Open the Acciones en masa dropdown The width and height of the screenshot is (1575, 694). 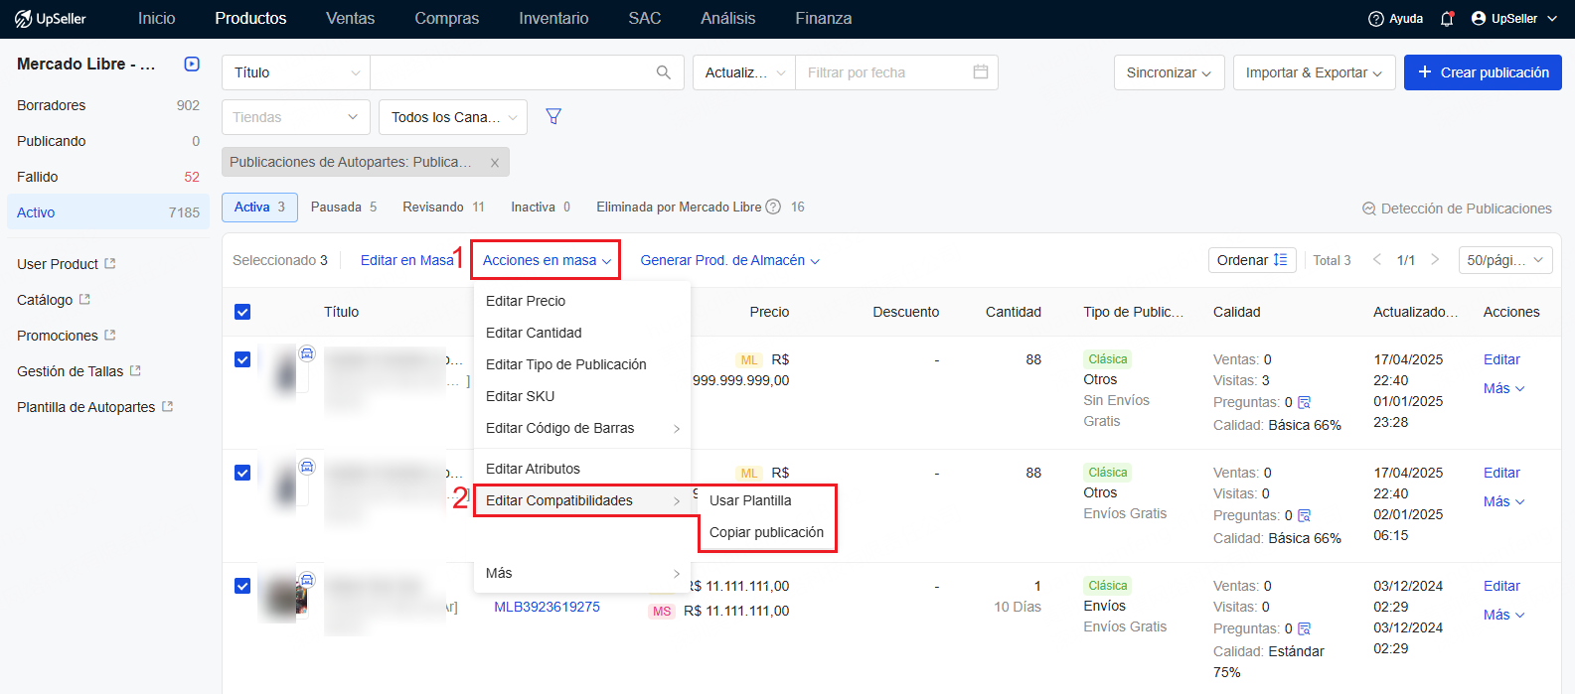(x=547, y=260)
